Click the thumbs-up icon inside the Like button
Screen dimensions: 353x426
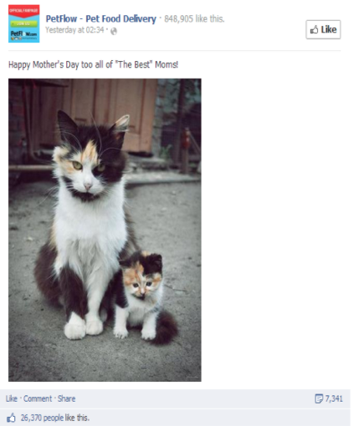point(315,29)
